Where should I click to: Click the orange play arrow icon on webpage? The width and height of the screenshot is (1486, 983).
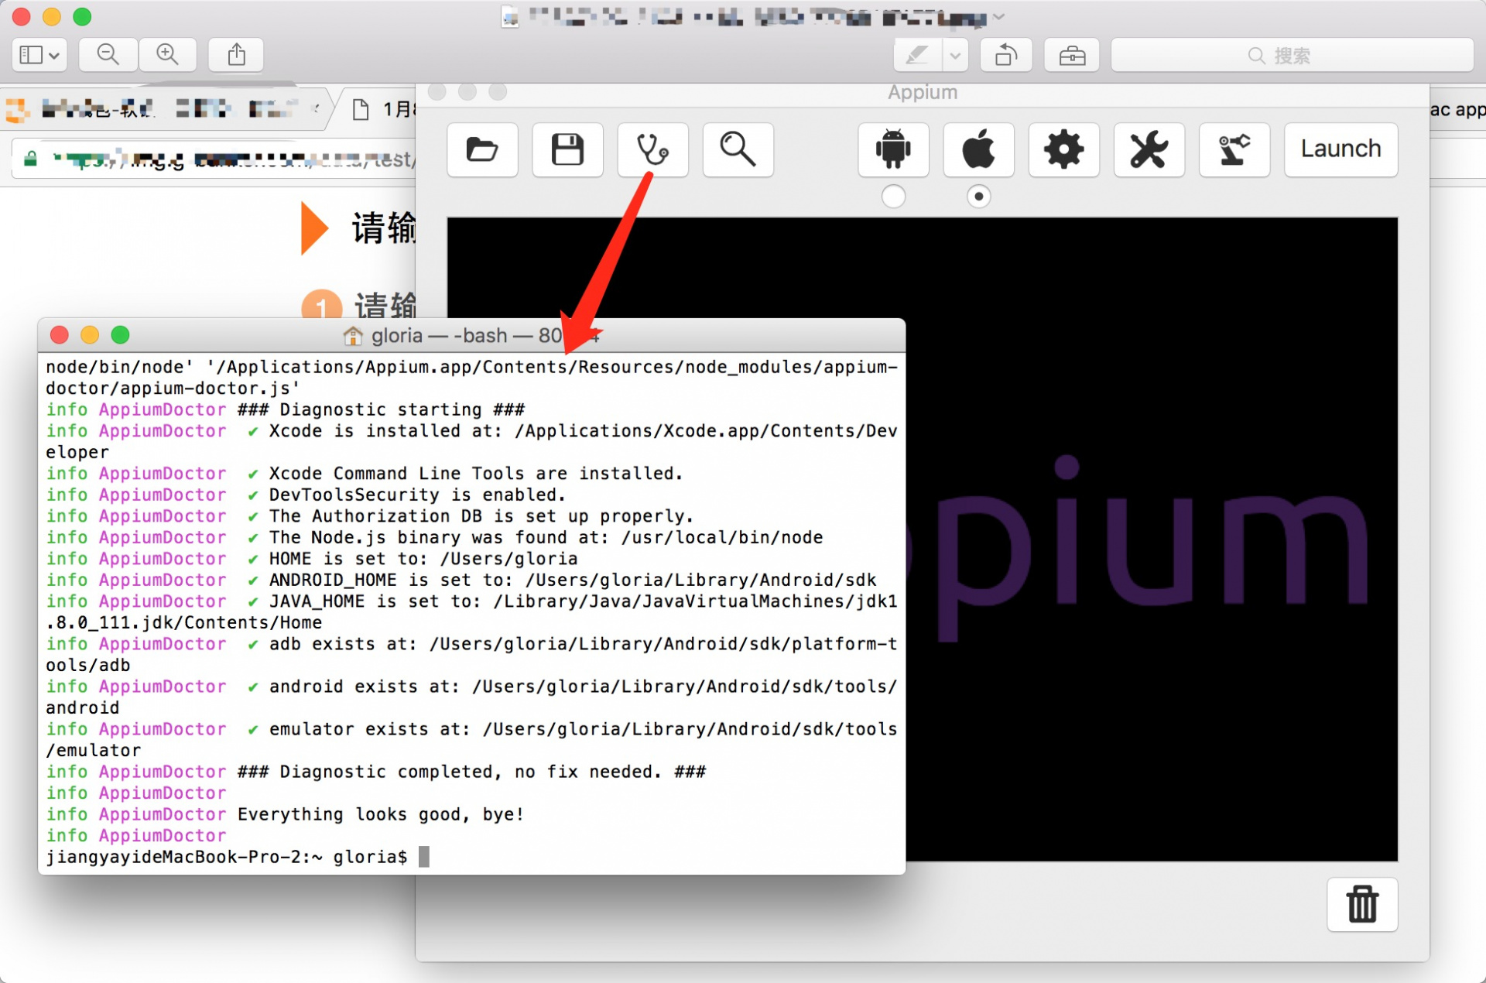[x=314, y=228]
